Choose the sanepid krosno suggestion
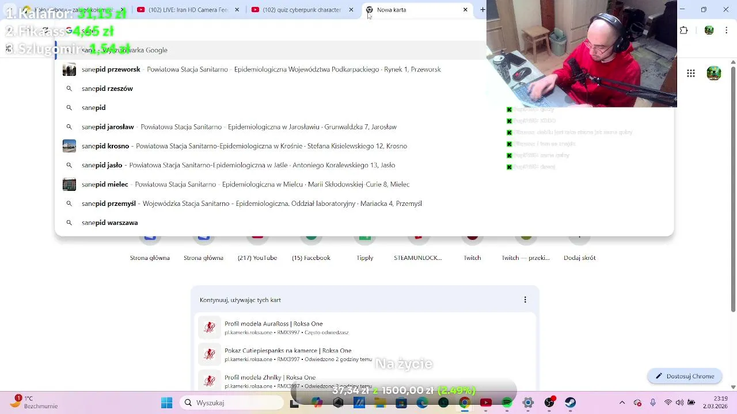This screenshot has width=737, height=414. [364, 146]
